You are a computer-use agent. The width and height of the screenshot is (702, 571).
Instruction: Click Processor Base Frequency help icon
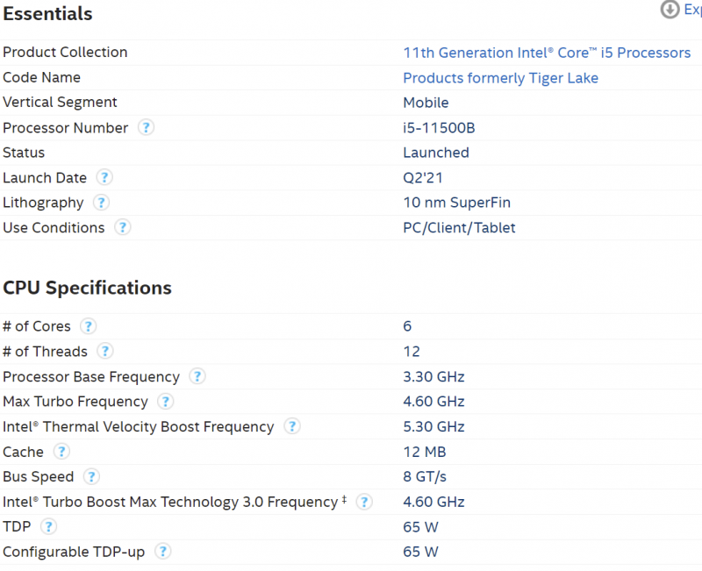(197, 376)
